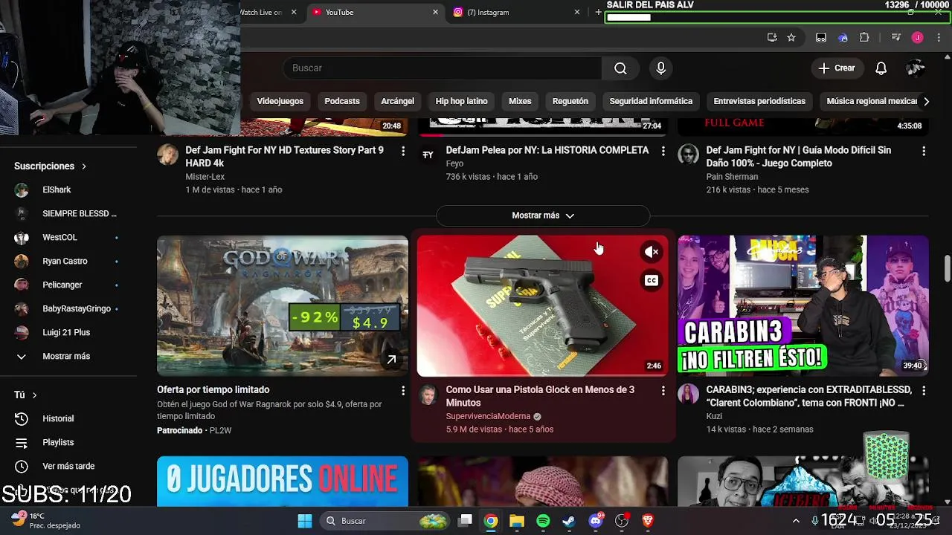This screenshot has height=535, width=952.
Task: Unmute the Glock video preview
Action: click(x=652, y=253)
